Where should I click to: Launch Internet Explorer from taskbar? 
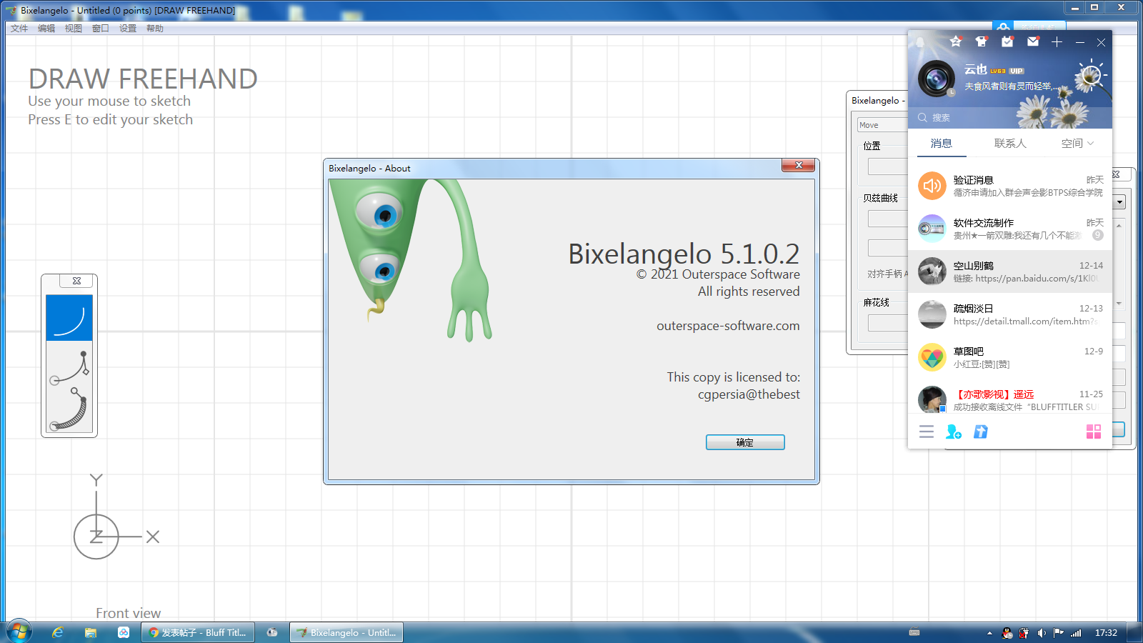click(58, 632)
